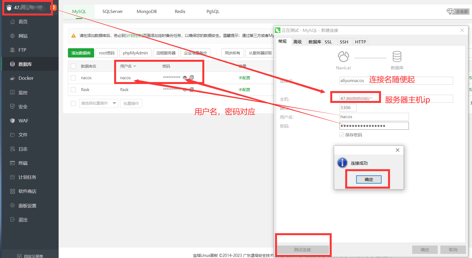Image resolution: width=472 pixels, height=258 pixels.
Task: Focus the 用户名 field containing nacos
Action: [x=374, y=117]
